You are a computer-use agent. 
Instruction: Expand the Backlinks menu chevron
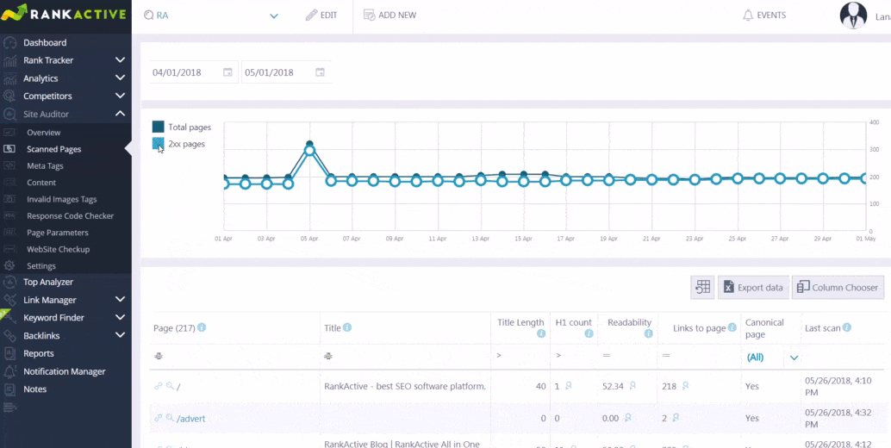tap(120, 336)
